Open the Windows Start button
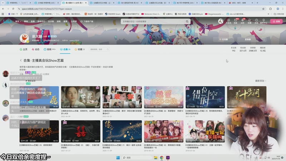The height and width of the screenshot is (161, 286). tap(118, 157)
